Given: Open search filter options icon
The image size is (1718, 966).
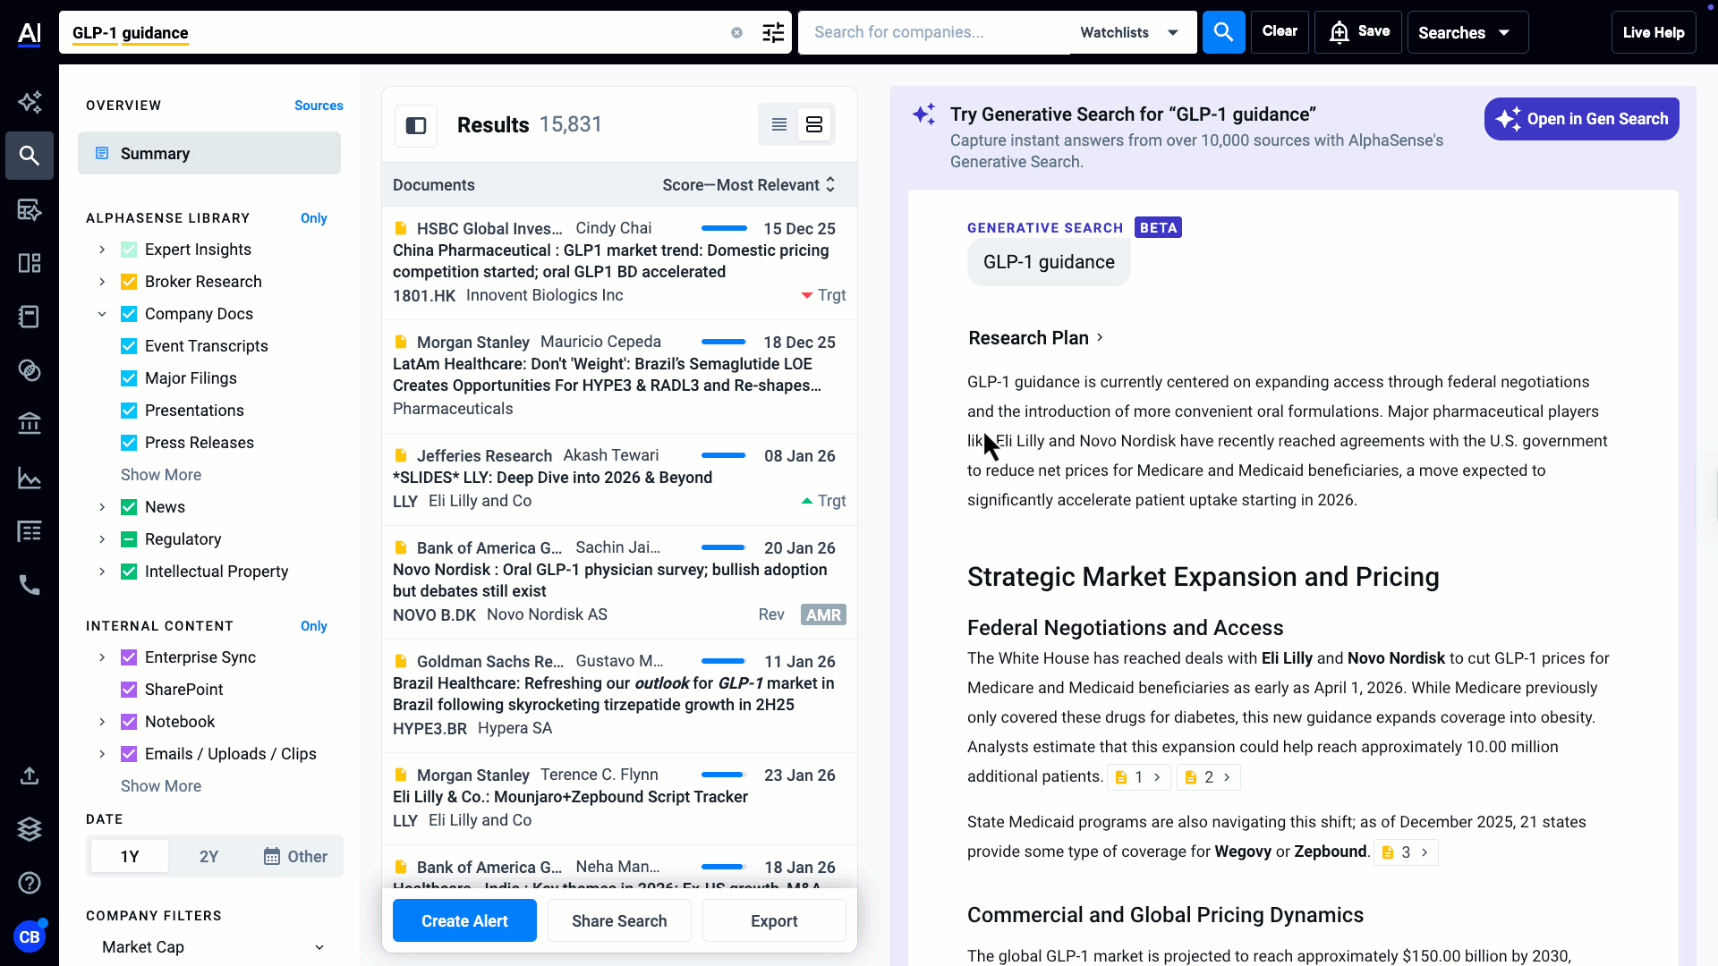Looking at the screenshot, I should 773,33.
